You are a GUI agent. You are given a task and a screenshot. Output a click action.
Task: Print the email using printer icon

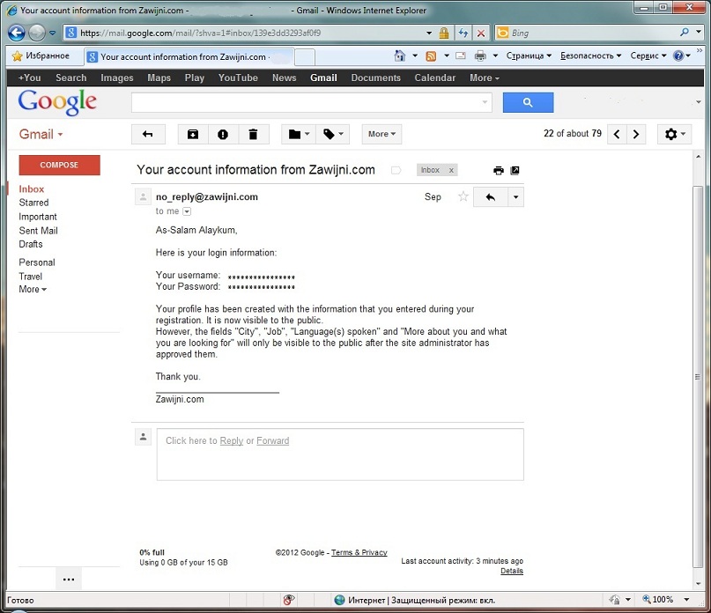499,170
